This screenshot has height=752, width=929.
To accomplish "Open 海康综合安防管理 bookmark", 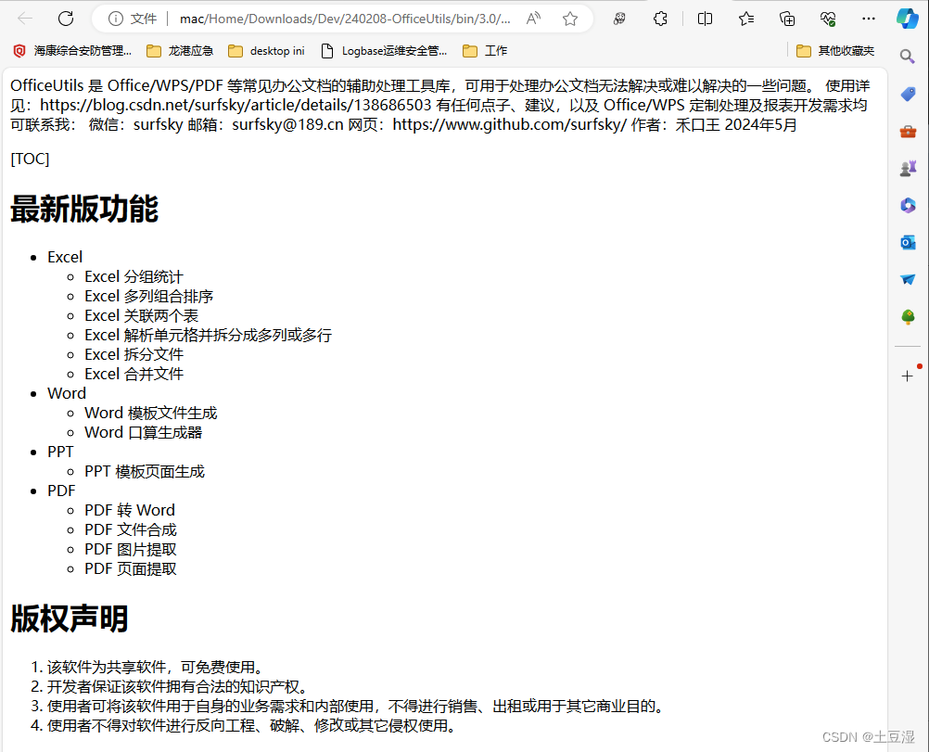I will pos(71,51).
